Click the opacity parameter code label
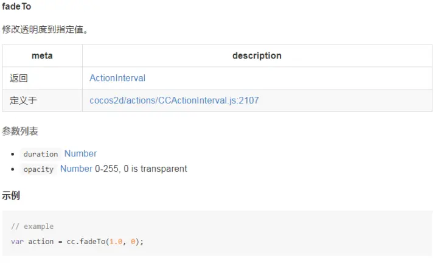The width and height of the screenshot is (438, 263). coord(38,169)
